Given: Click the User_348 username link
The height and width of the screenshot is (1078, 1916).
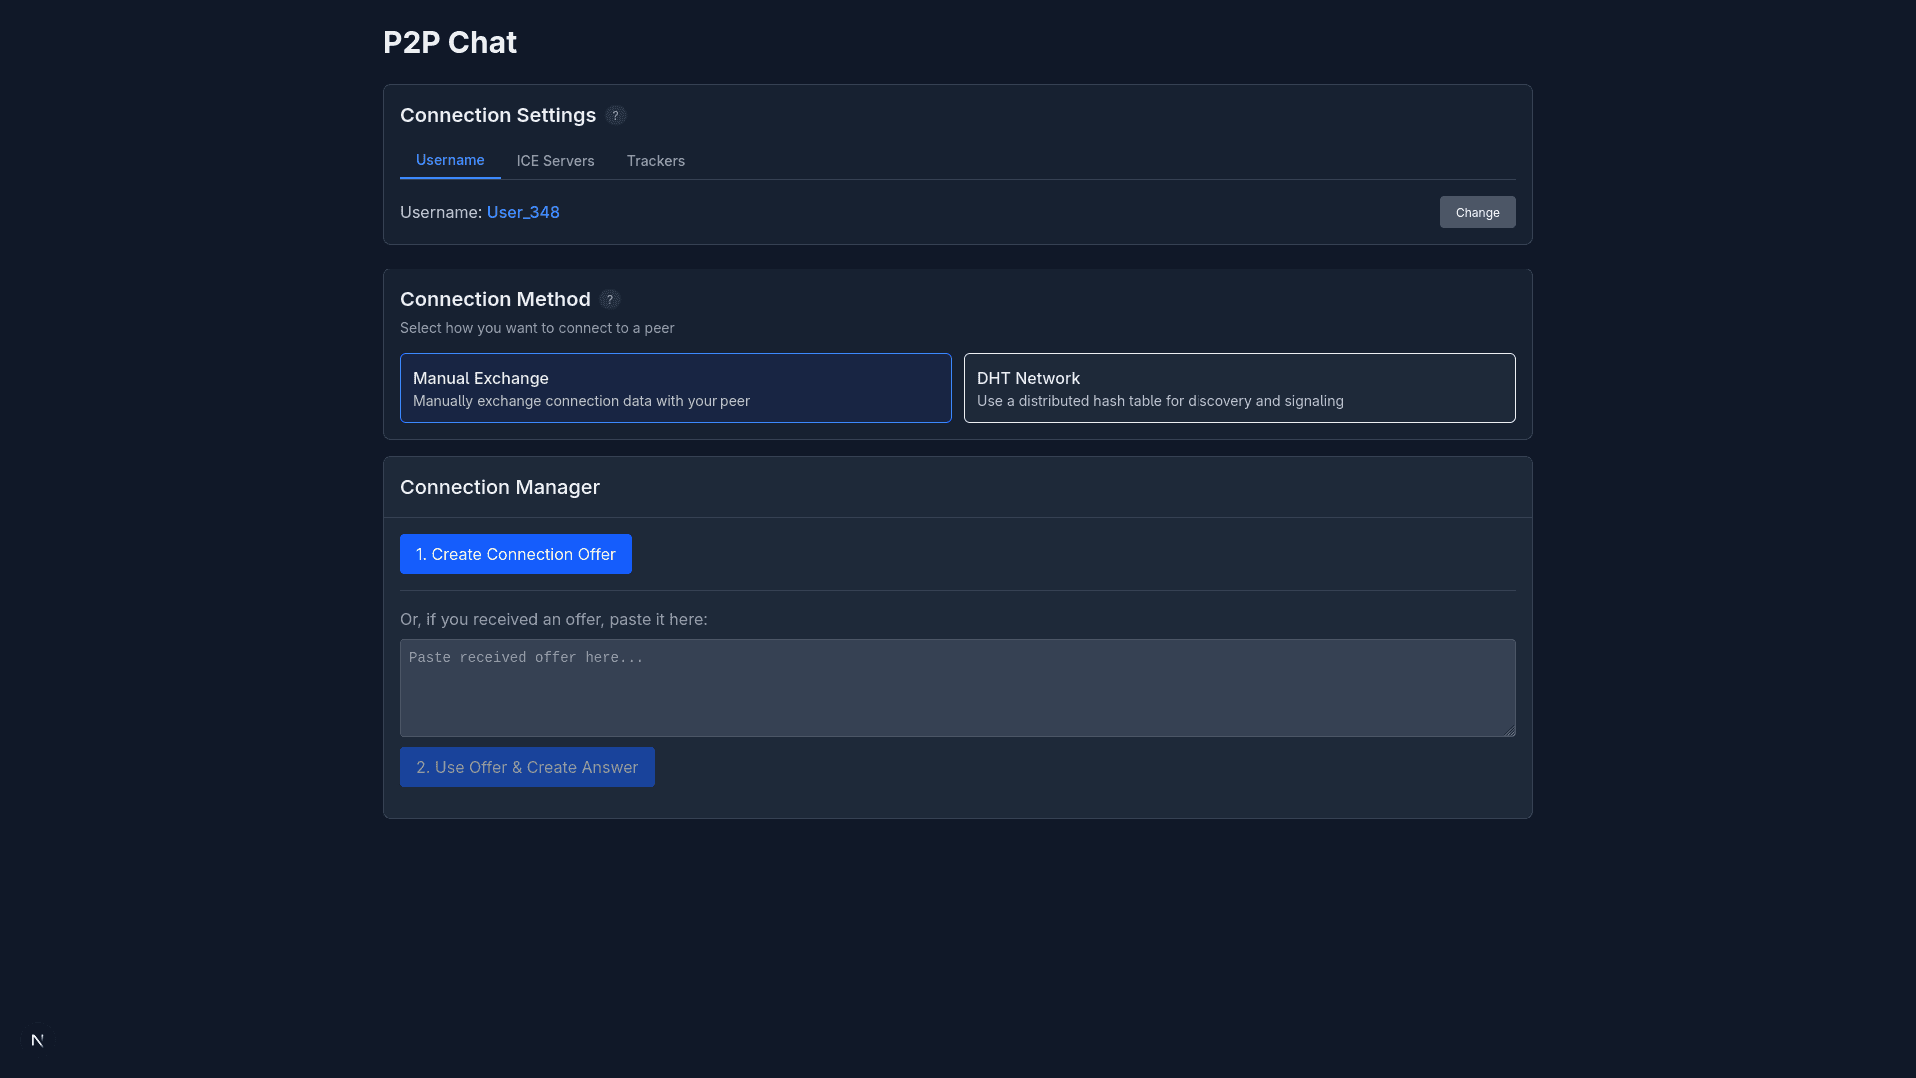Looking at the screenshot, I should pyautogui.click(x=522, y=212).
